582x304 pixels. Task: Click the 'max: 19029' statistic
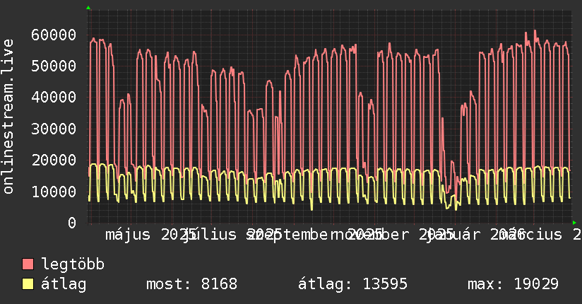pyautogui.click(x=513, y=285)
